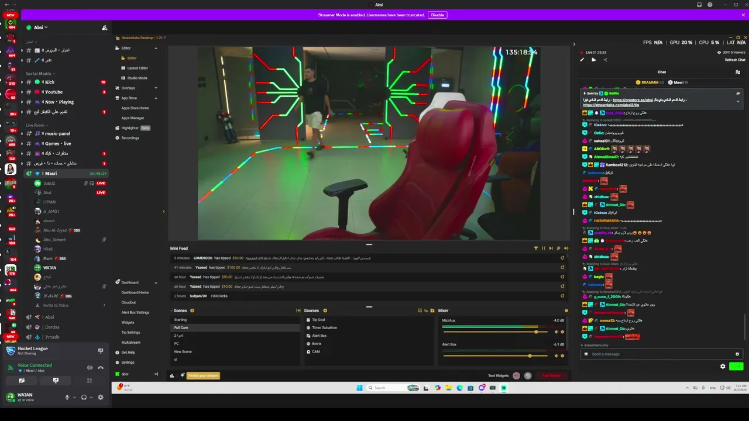Open activities grid icon in Discord voice panel
The image size is (749, 421).
point(90,381)
